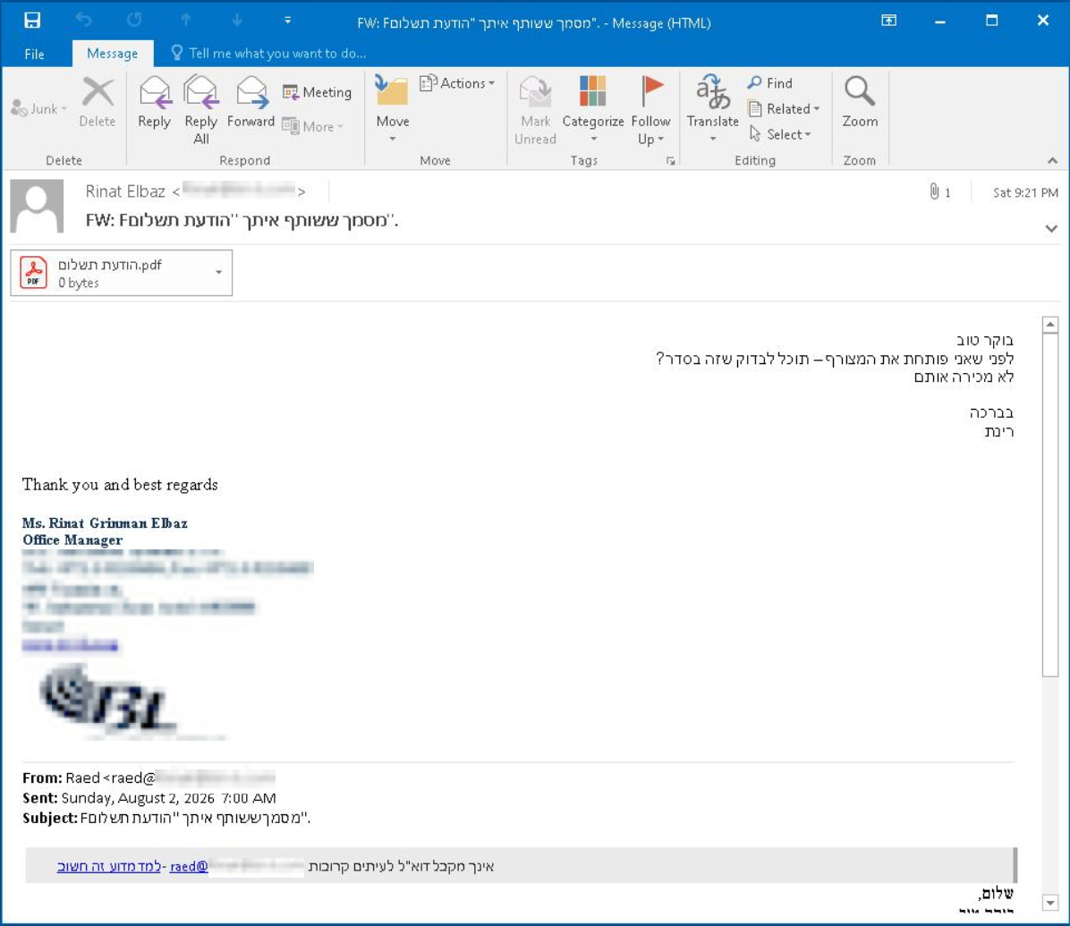Click the blurred website link in signature
Viewport: 1070px width, 926px height.
pos(70,645)
